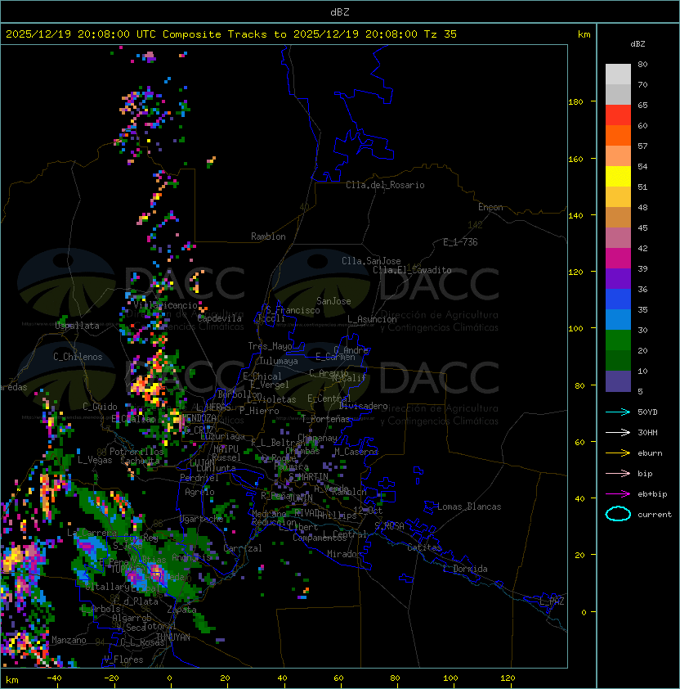Click the '-40' tick on bottom axis
Image resolution: width=680 pixels, height=689 pixels.
[x=54, y=678]
